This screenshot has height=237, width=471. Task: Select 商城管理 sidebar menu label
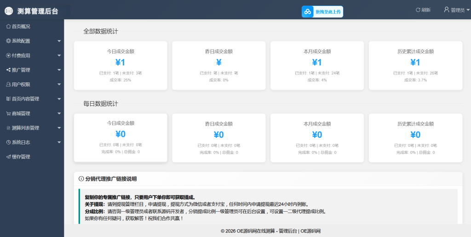coord(21,114)
